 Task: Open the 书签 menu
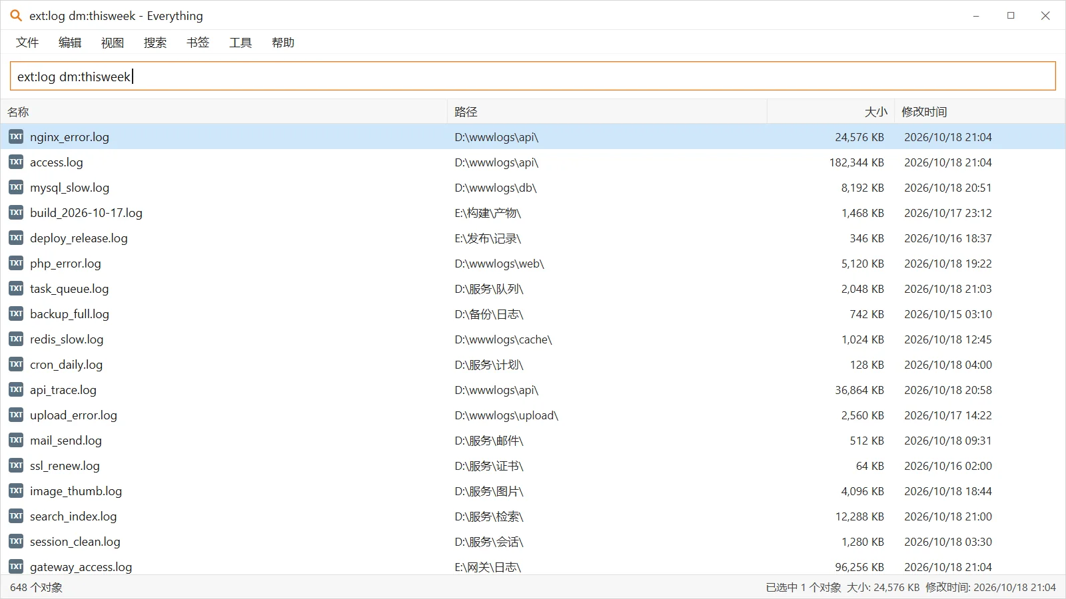click(198, 43)
